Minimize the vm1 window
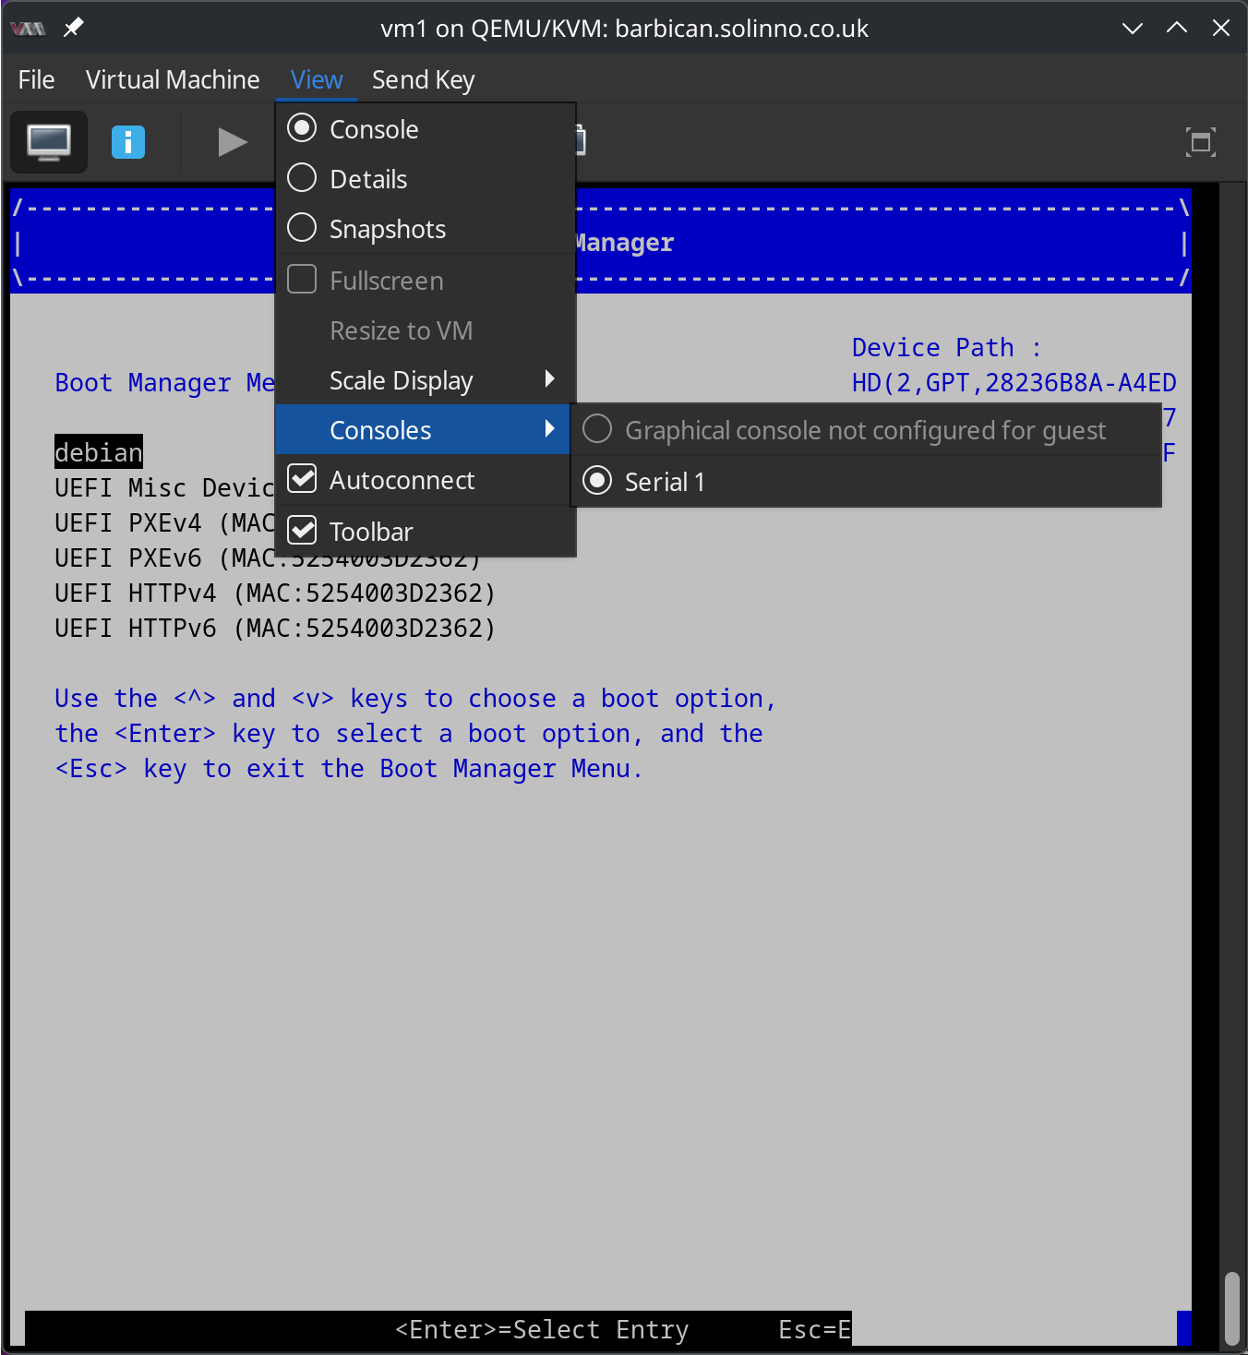 (1132, 28)
